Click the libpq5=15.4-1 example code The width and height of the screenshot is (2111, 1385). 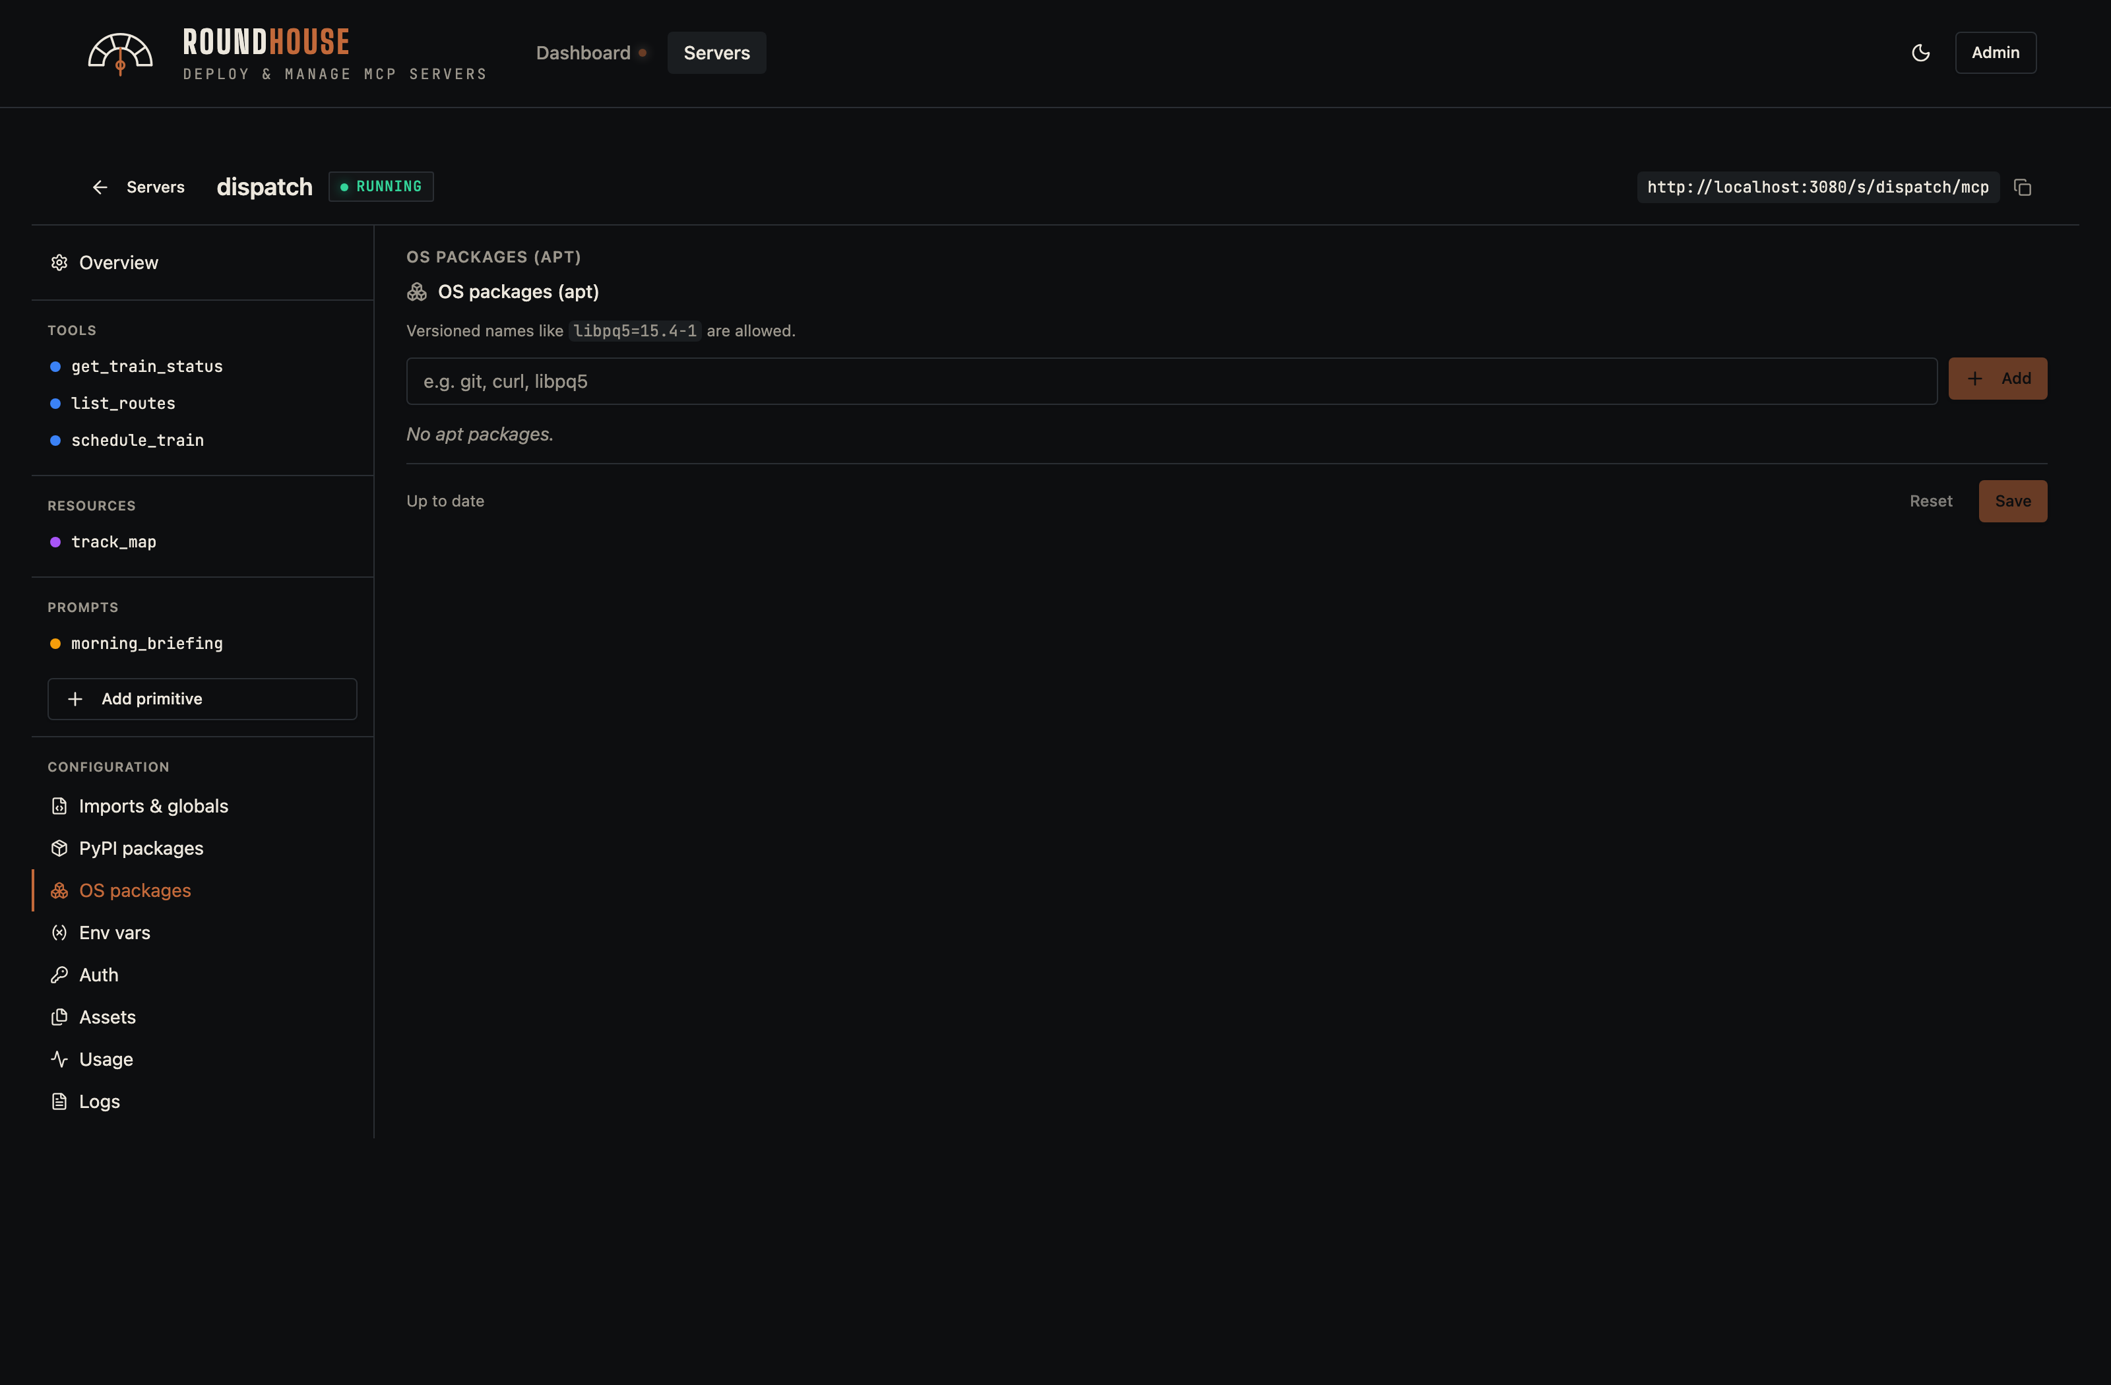pyautogui.click(x=635, y=330)
